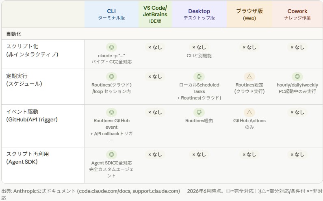This screenshot has width=323, height=201.
Task: Click the ブラウザ版 (Web) column header
Action: 249,14
